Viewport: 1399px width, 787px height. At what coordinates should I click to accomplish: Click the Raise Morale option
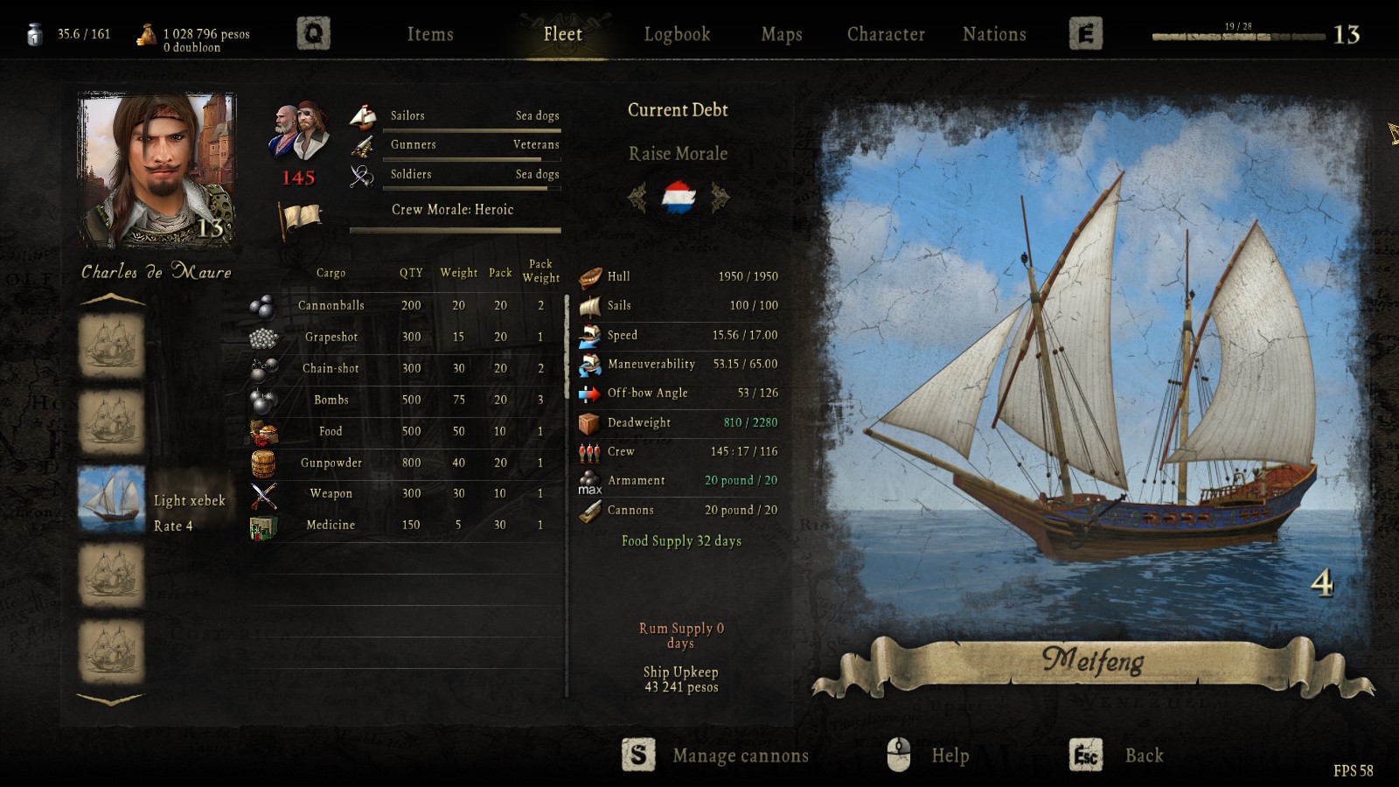tap(678, 154)
